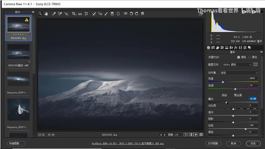This screenshot has height=149, width=265.
Task: Select the 颜色 treatment radio button
Action: coord(239,57)
